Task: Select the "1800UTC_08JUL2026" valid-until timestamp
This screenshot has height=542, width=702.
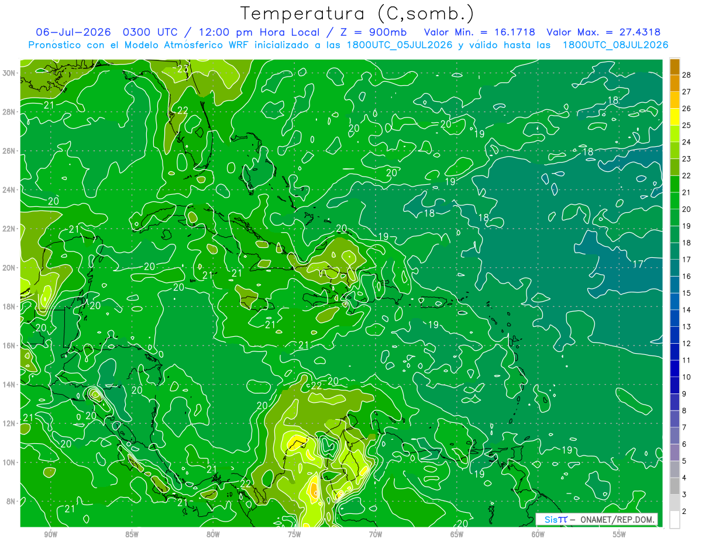Action: click(x=615, y=45)
